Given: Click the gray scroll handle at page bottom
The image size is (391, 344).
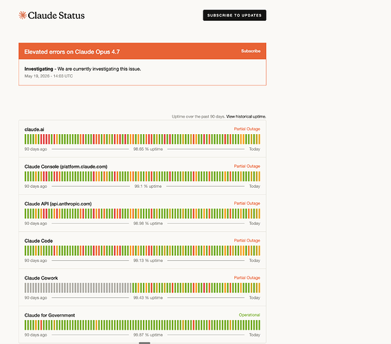Looking at the screenshot, I should pos(144,343).
